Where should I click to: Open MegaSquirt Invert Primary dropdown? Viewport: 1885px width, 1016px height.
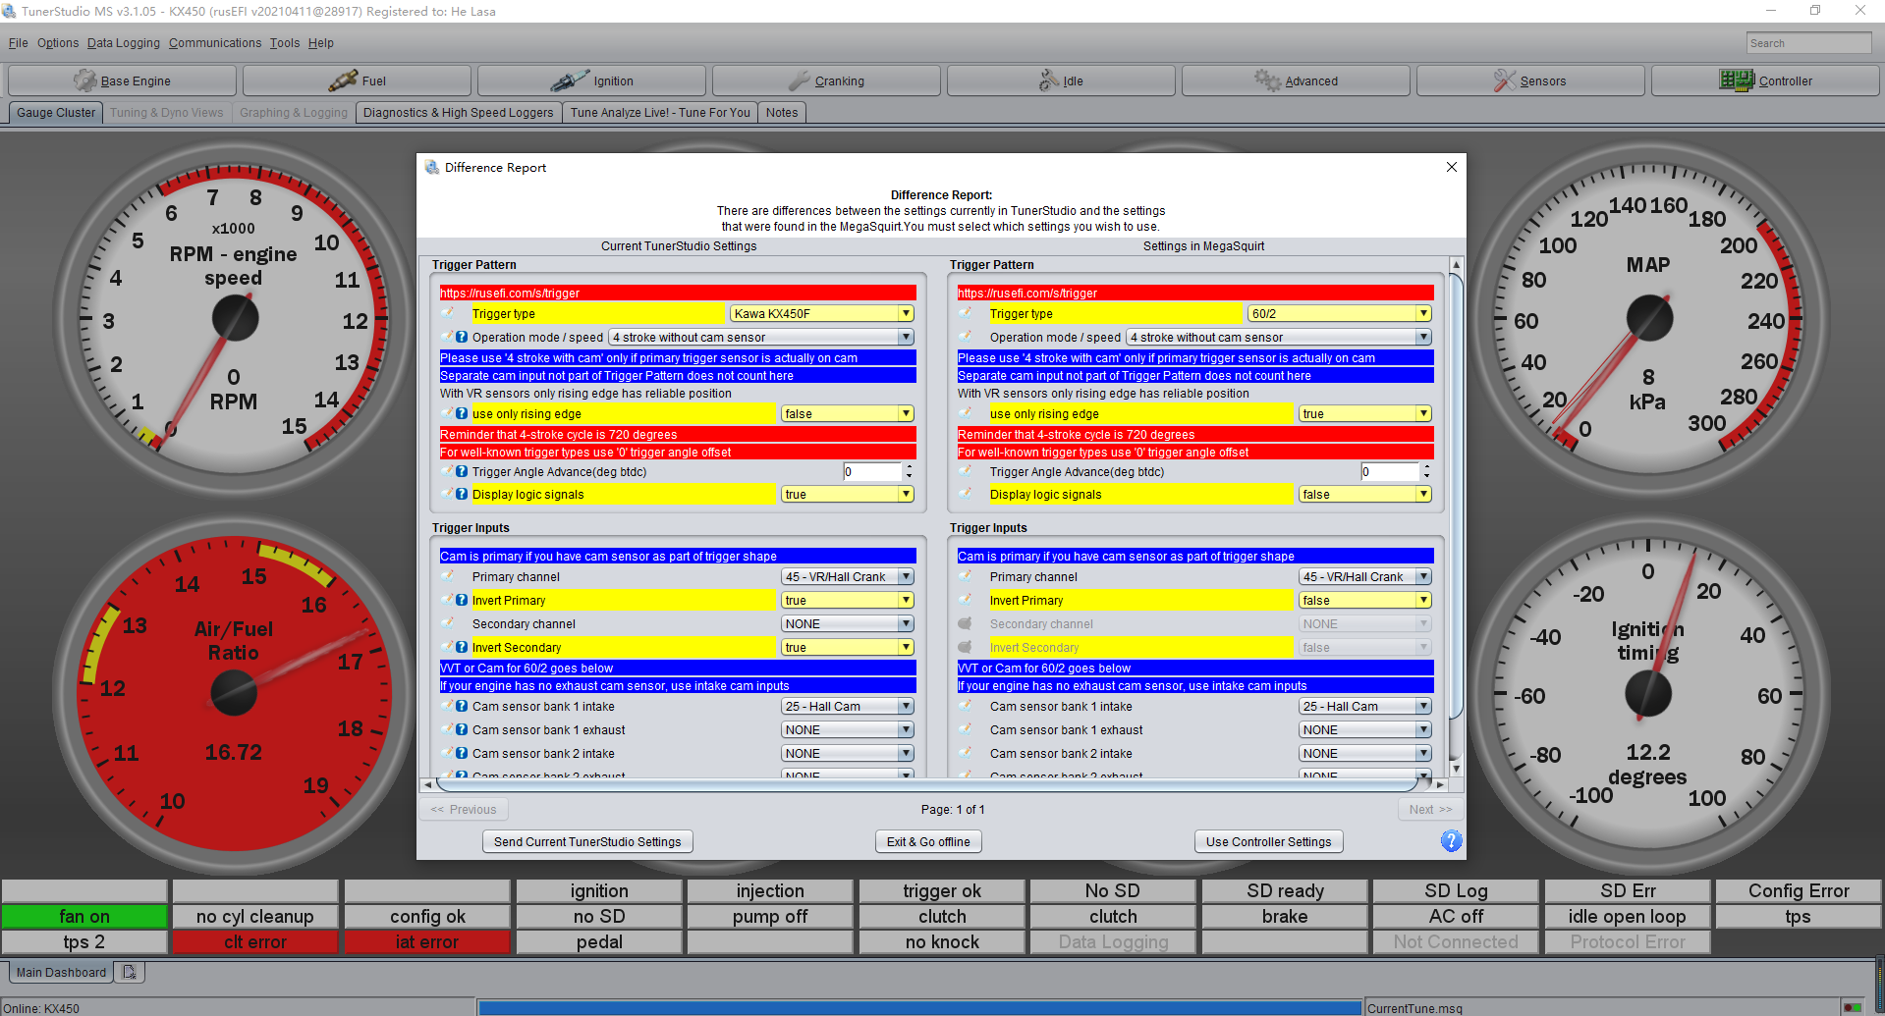coord(1365,600)
